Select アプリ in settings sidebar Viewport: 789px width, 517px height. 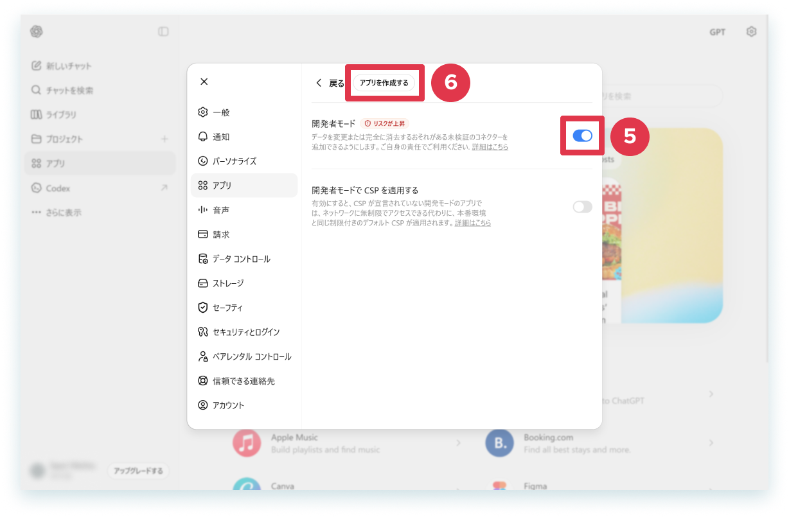pyautogui.click(x=244, y=186)
